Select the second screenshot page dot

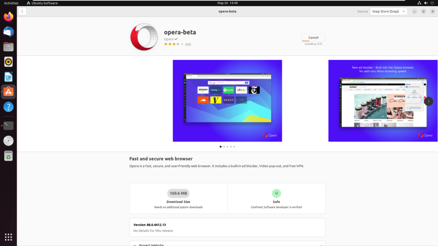point(224,146)
